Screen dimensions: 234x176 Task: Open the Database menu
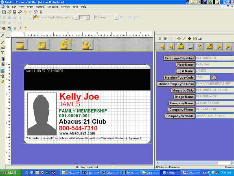[x=52, y=7]
